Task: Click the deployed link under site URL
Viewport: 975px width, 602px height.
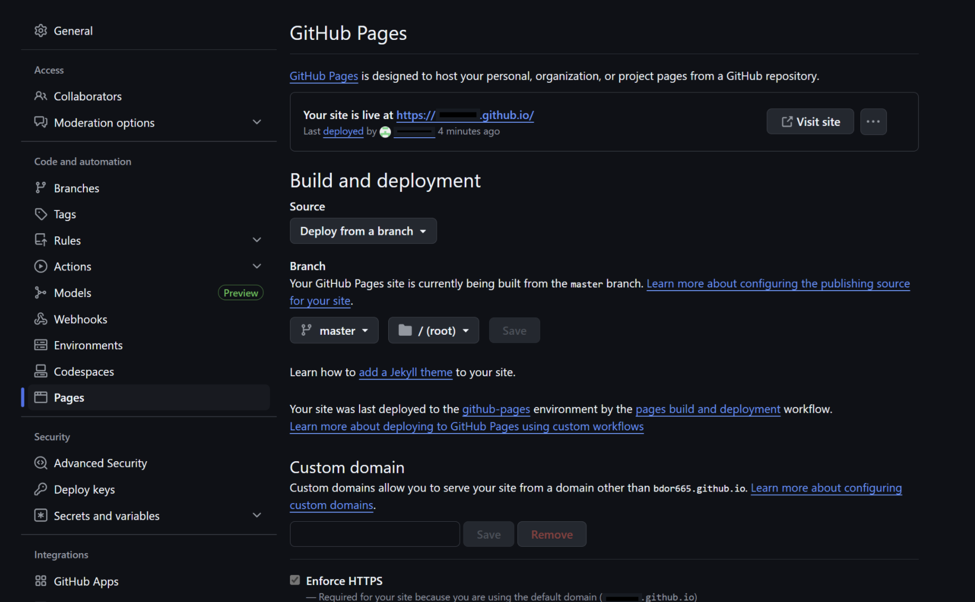Action: tap(343, 131)
